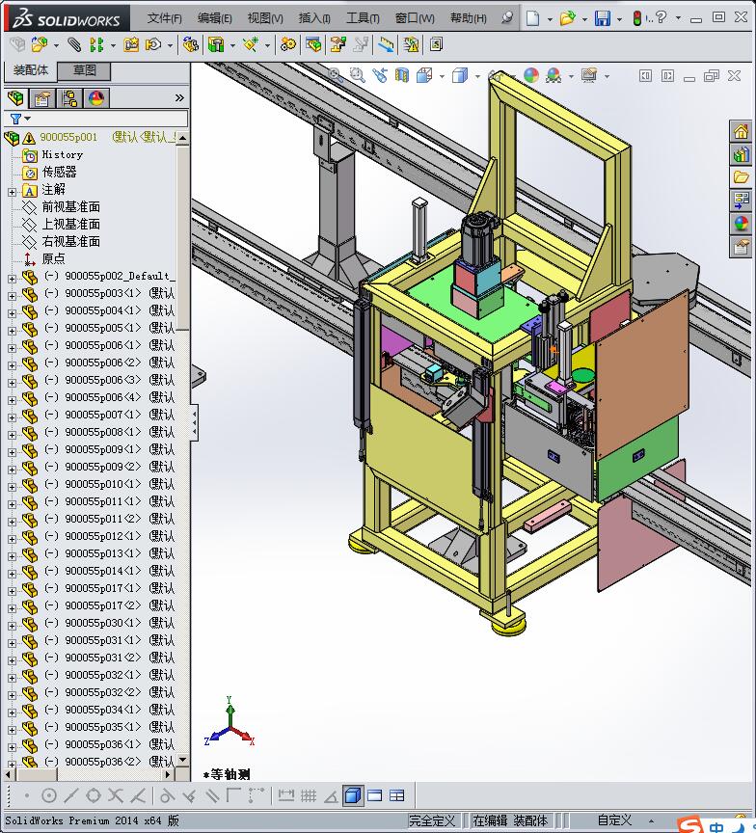Select the 原点 origin item
756x833 pixels.
point(53,258)
